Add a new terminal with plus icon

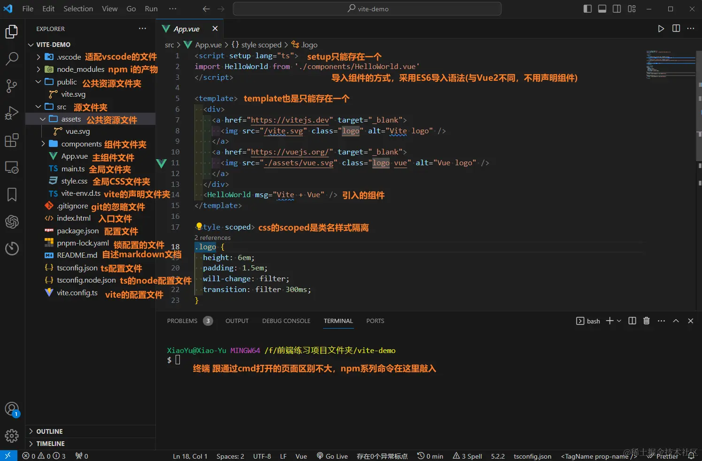point(609,321)
